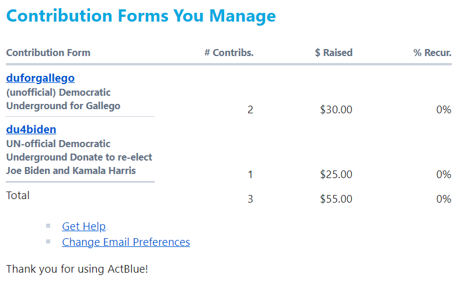Select the $25.00 raised amount
Viewport: 457px width, 282px height.
click(336, 175)
